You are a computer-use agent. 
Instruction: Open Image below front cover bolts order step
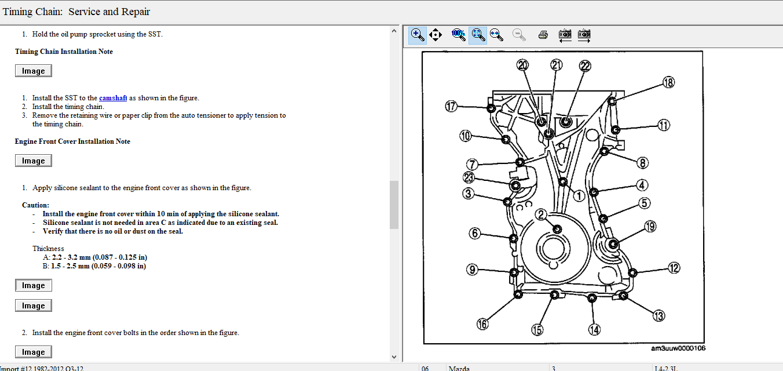click(x=33, y=352)
